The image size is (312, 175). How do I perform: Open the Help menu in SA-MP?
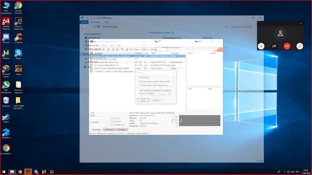tap(119, 45)
